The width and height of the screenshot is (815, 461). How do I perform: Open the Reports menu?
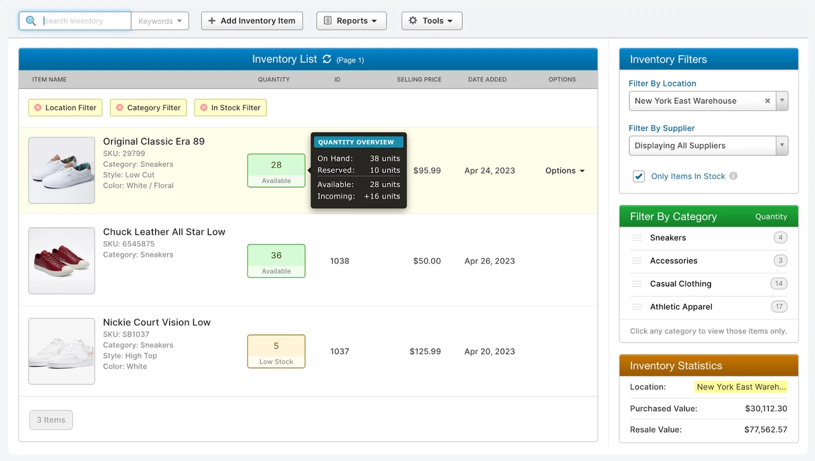pos(351,21)
